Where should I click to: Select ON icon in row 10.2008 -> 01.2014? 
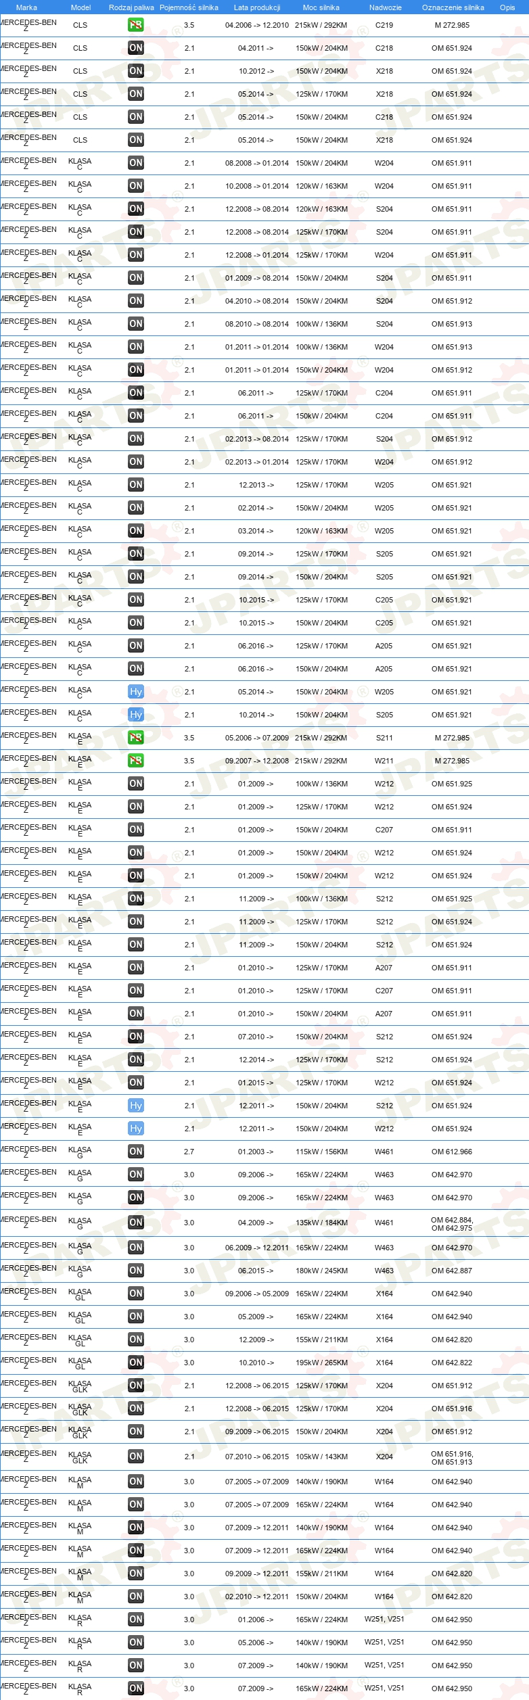click(136, 186)
